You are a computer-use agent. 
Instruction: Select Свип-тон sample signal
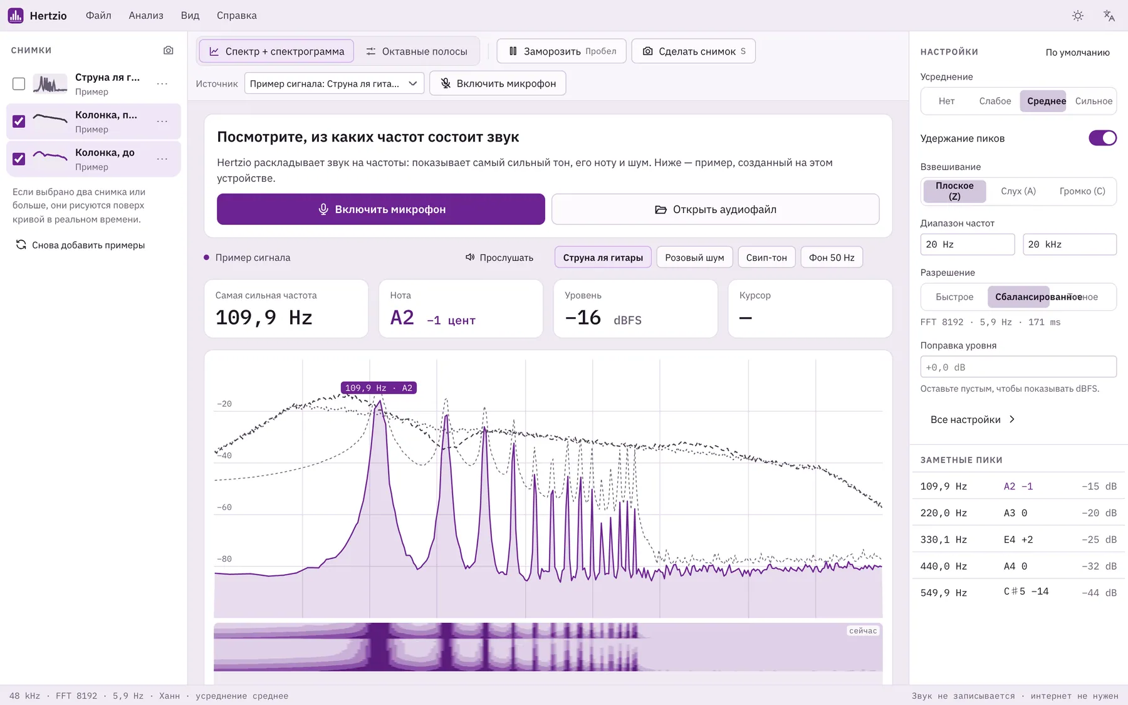pyautogui.click(x=766, y=258)
